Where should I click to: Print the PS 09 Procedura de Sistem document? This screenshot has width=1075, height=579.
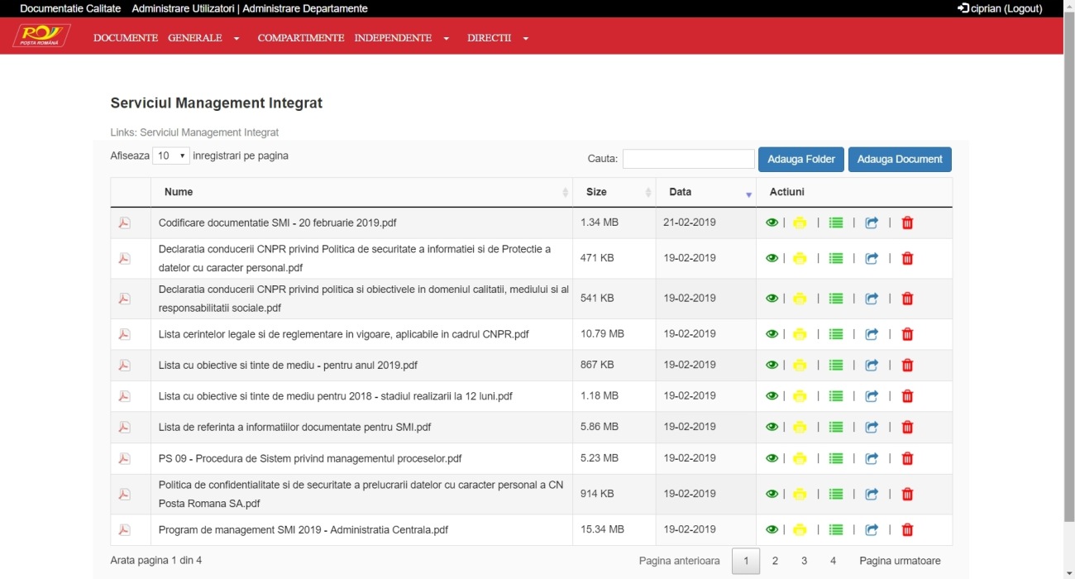coord(800,458)
